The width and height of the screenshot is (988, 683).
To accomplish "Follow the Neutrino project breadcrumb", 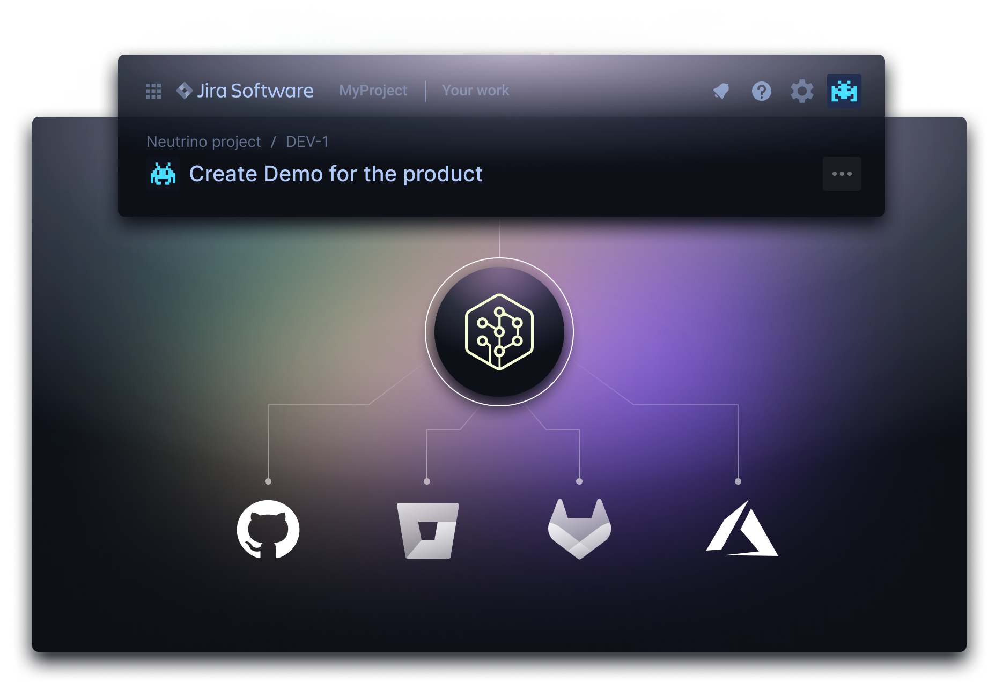I will point(204,142).
